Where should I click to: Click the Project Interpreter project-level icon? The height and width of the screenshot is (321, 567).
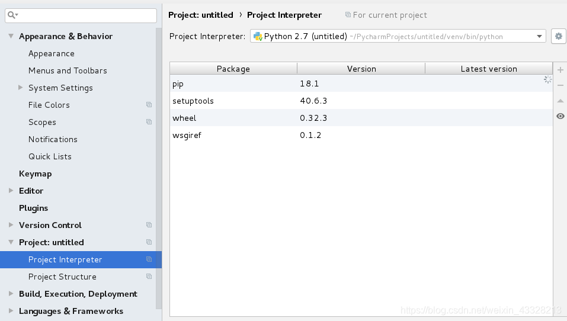click(149, 259)
